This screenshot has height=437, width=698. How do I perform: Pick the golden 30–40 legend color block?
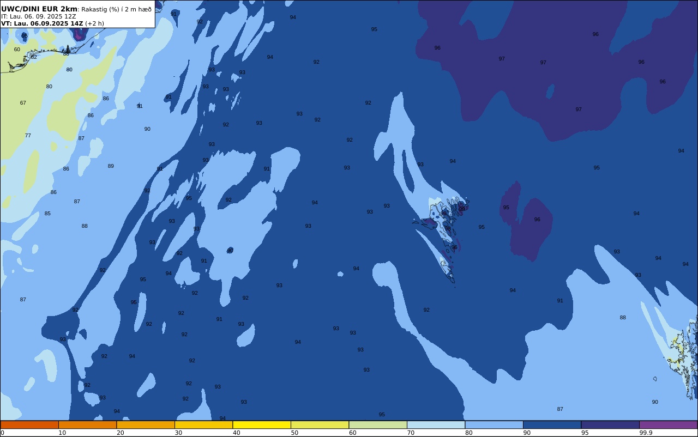tap(203, 424)
